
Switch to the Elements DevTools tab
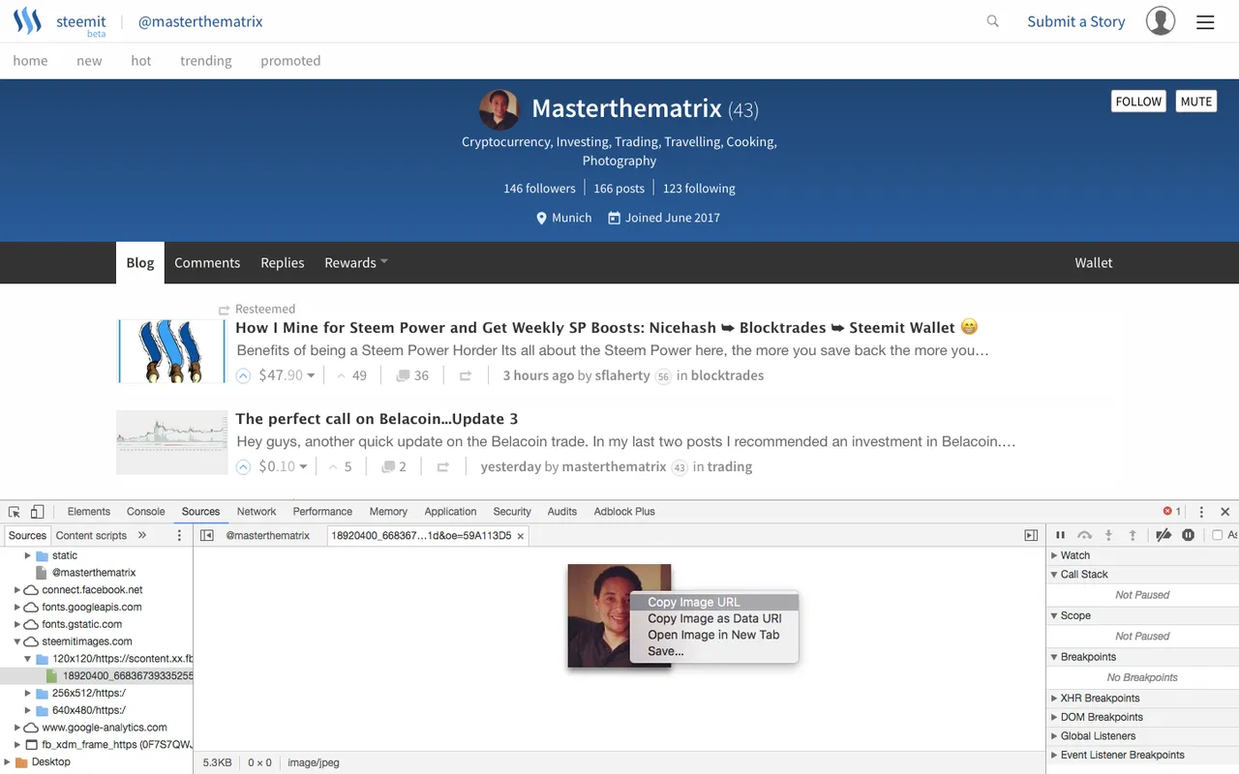(x=89, y=512)
